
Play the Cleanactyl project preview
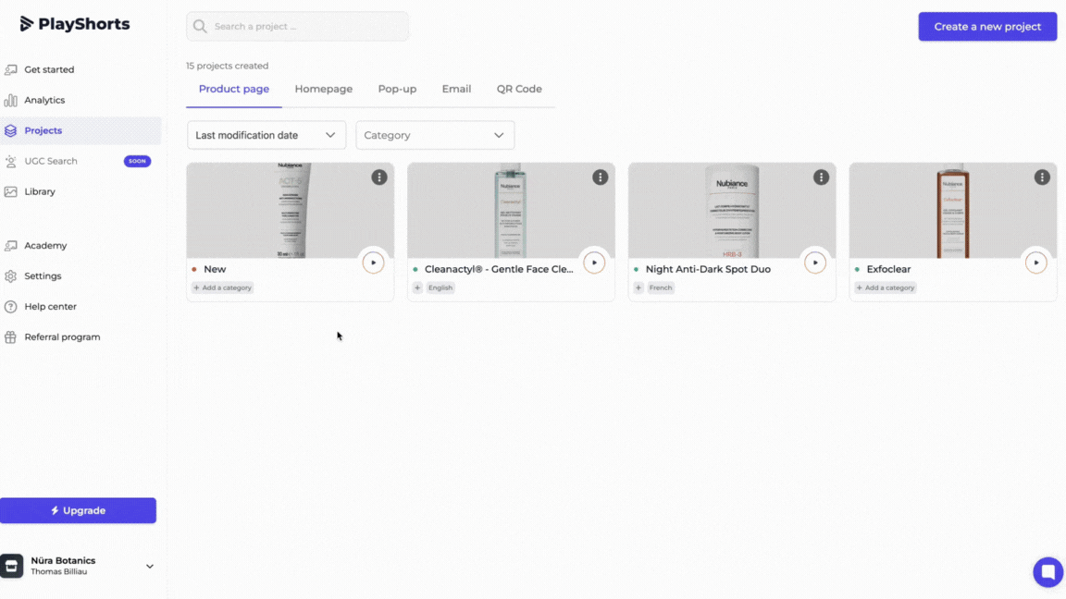coord(594,263)
